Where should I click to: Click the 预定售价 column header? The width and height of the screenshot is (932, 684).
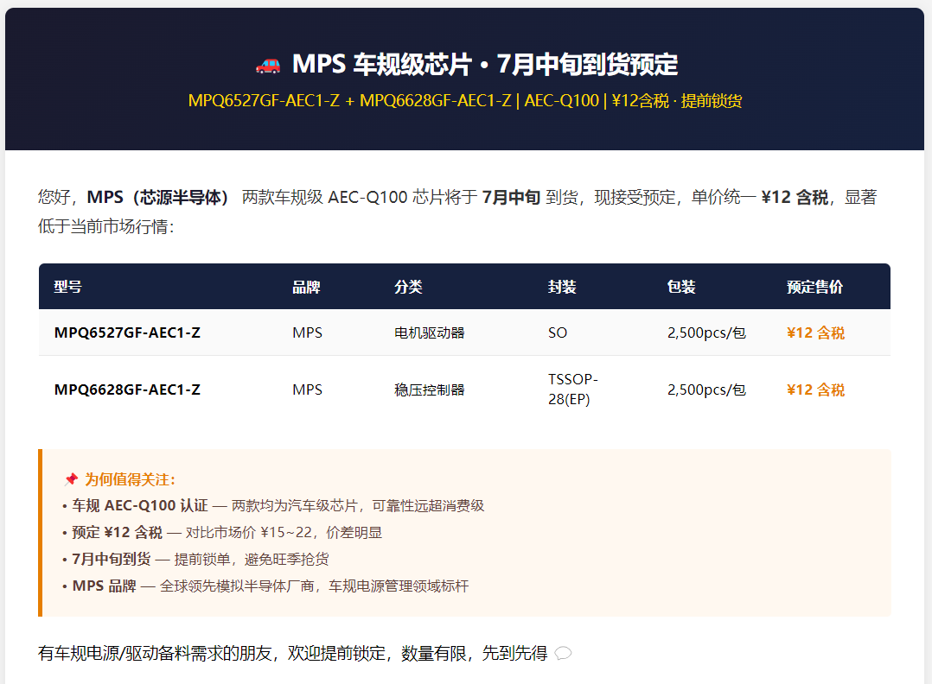(x=815, y=287)
